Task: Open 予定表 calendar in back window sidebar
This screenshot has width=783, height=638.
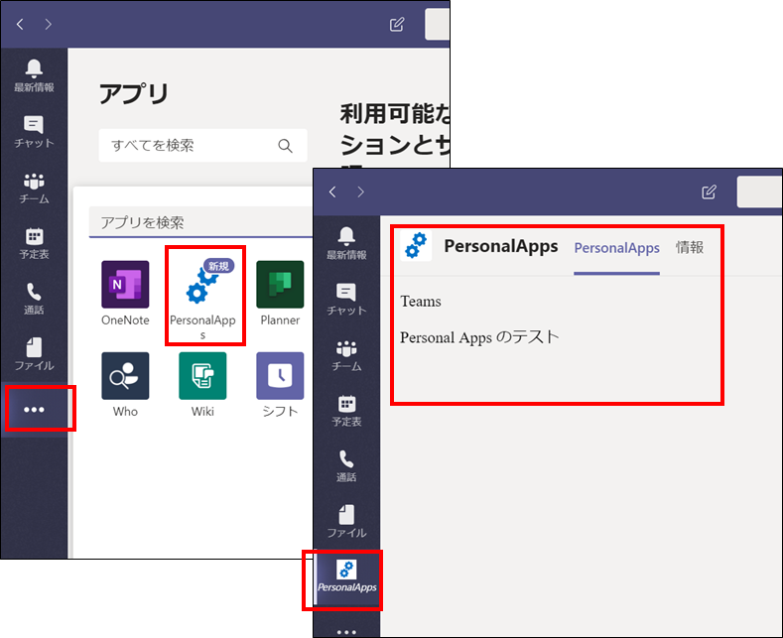Action: click(34, 244)
